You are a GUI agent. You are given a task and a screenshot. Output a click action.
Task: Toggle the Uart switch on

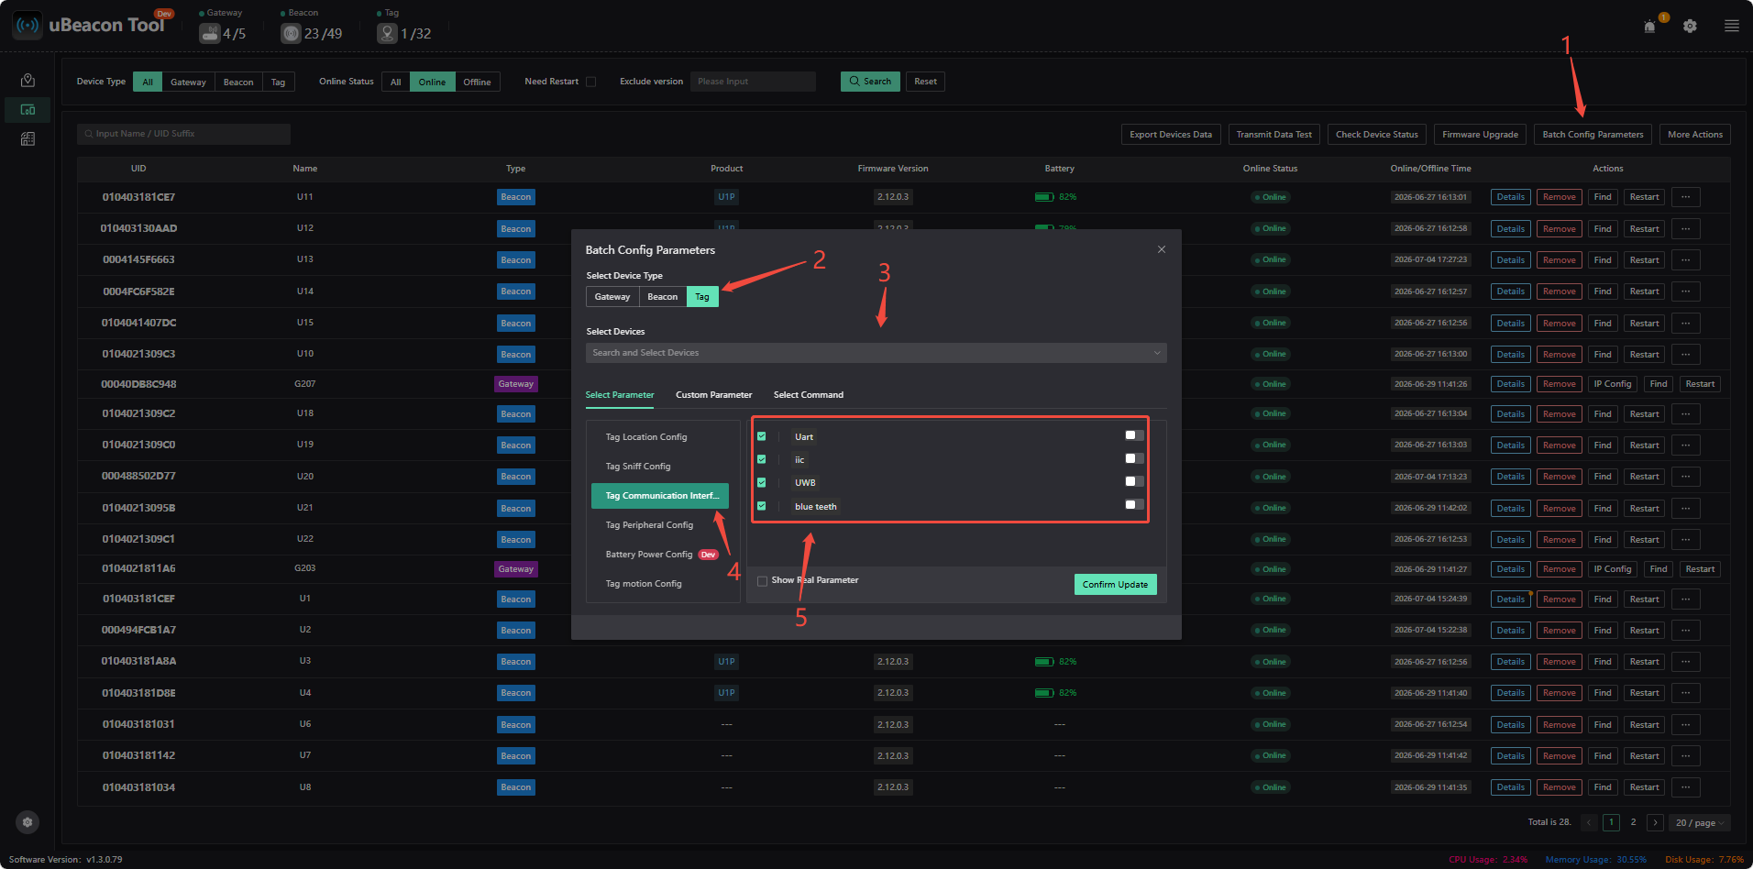[1134, 435]
